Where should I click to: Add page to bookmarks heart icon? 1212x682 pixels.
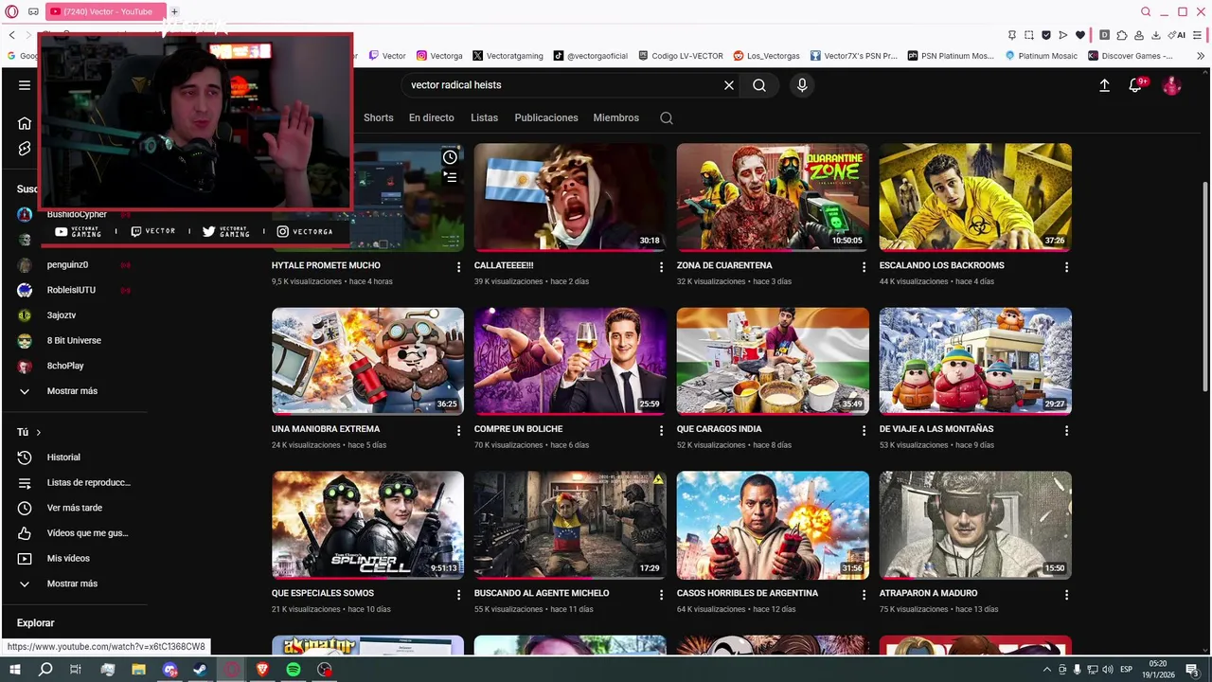coord(1080,35)
